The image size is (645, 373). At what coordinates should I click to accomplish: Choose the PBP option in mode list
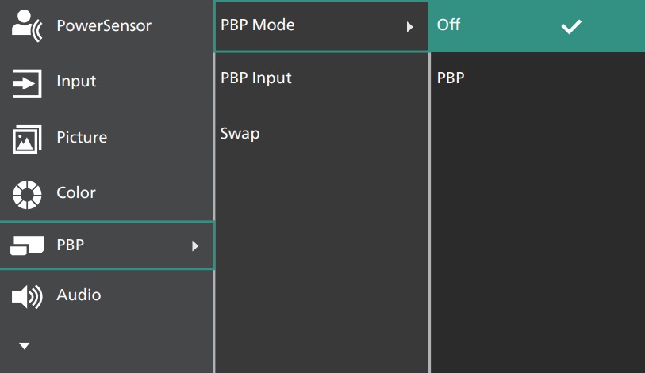tap(451, 78)
